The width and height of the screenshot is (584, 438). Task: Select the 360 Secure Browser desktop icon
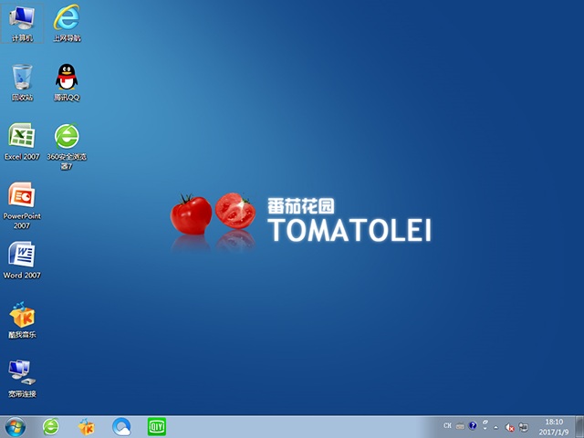tap(66, 139)
